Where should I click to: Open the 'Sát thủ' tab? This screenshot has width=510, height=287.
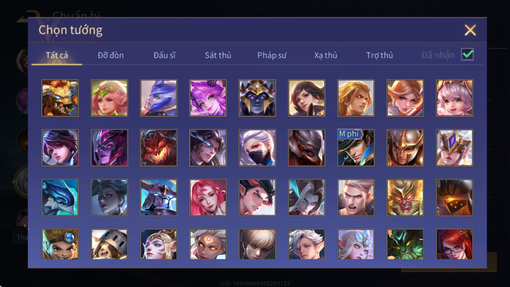coord(218,55)
